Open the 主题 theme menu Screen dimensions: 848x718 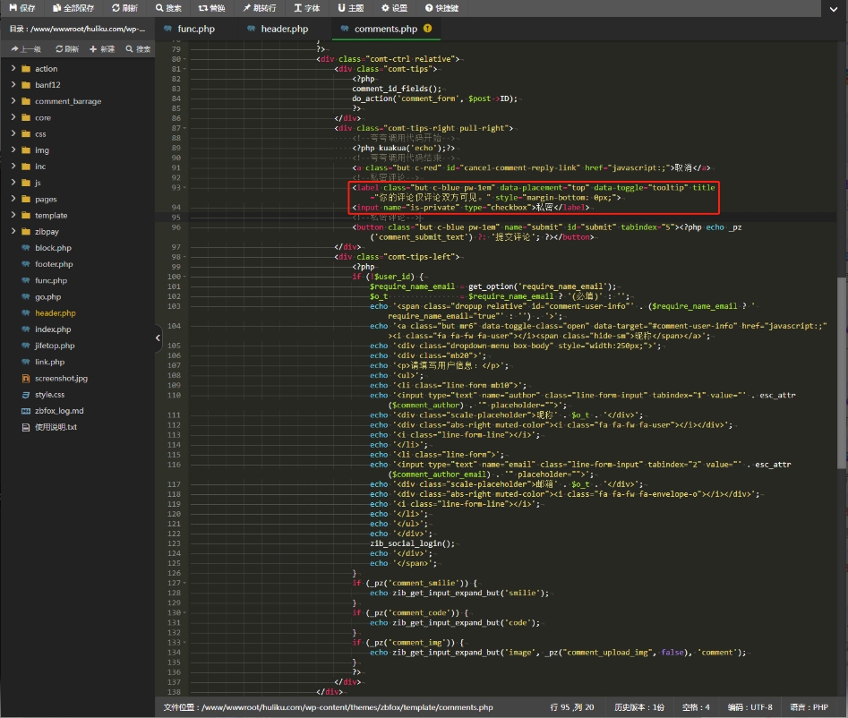[350, 8]
